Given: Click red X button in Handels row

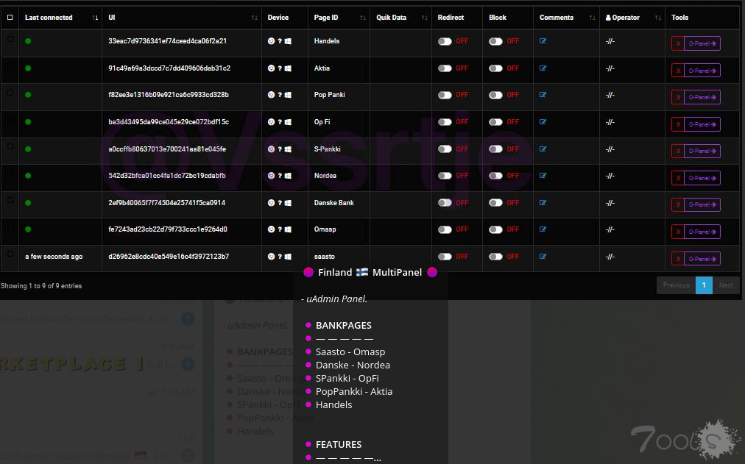Looking at the screenshot, I should coord(678,43).
